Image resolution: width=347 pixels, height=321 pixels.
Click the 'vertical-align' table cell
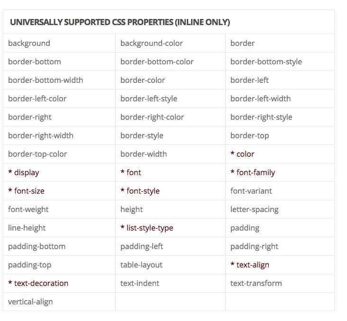tap(59, 302)
